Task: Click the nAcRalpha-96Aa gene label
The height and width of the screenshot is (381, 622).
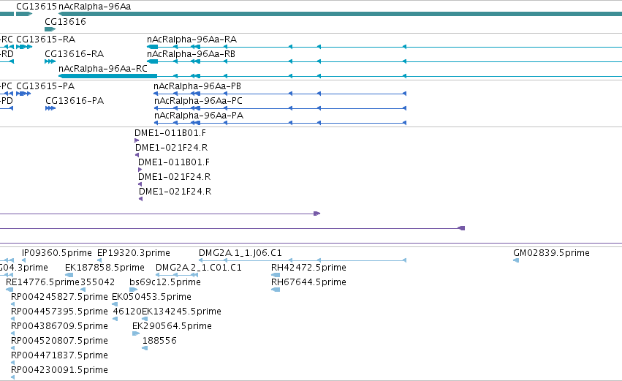Action: (x=94, y=7)
